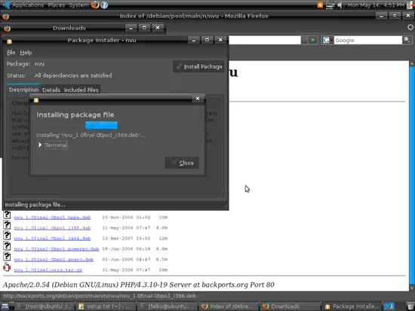Switch to the Included Files tab
Screen dimensions: 415x311
[81, 90]
